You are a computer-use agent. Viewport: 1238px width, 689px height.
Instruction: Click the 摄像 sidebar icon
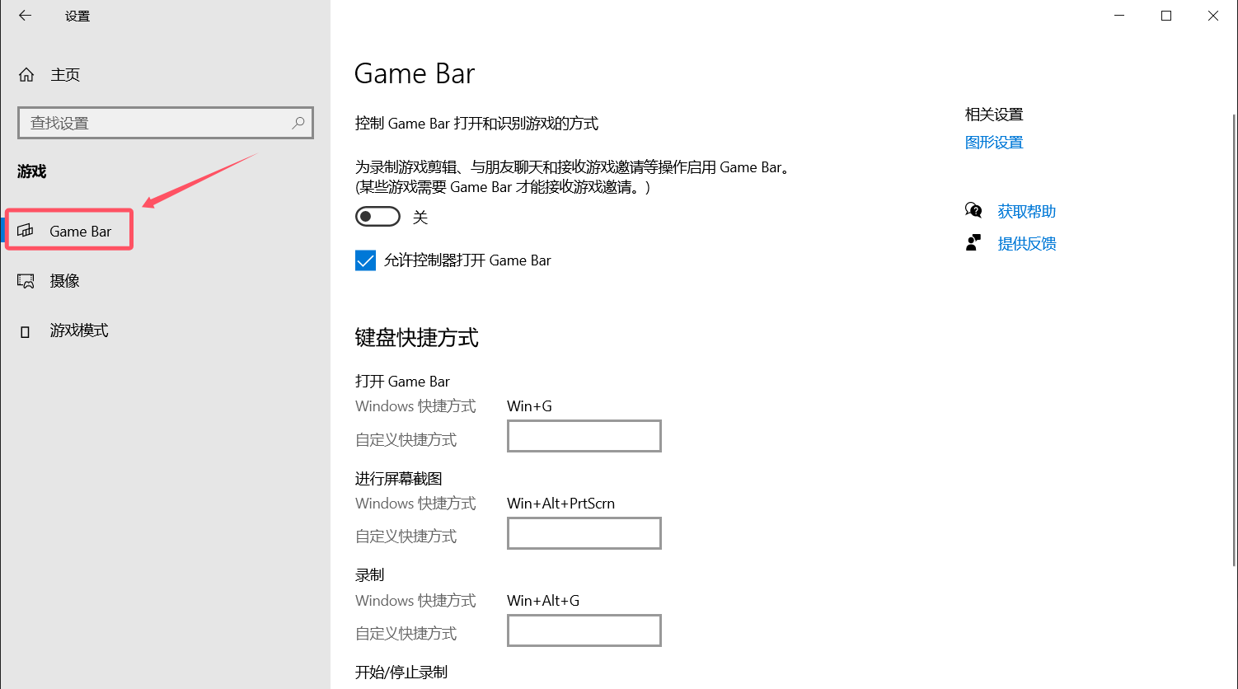(x=26, y=281)
